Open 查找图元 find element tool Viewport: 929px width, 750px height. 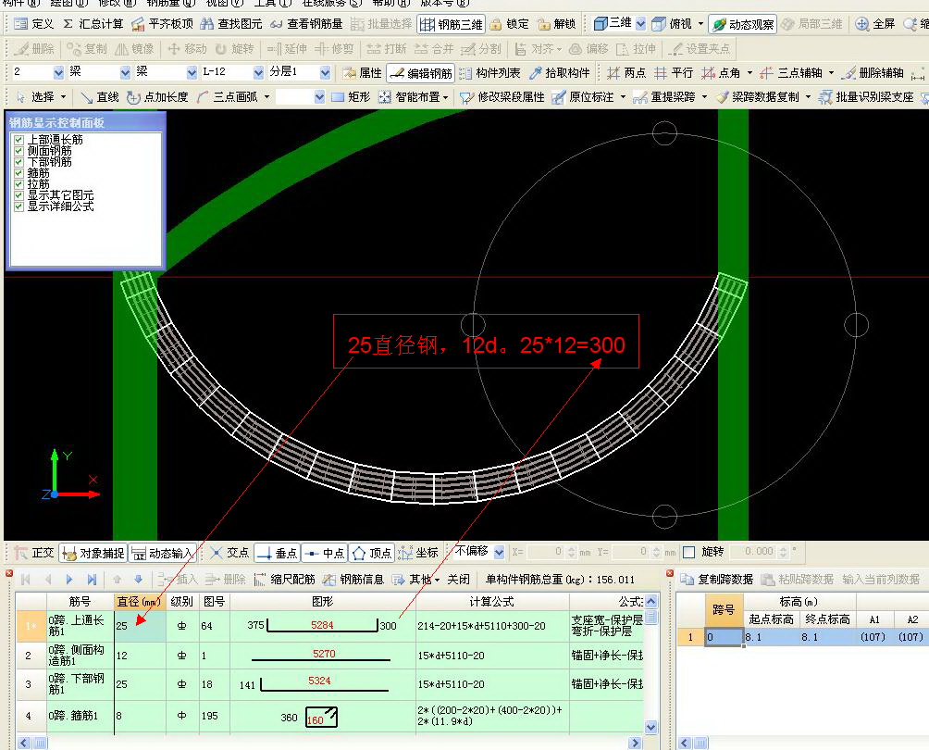[231, 24]
